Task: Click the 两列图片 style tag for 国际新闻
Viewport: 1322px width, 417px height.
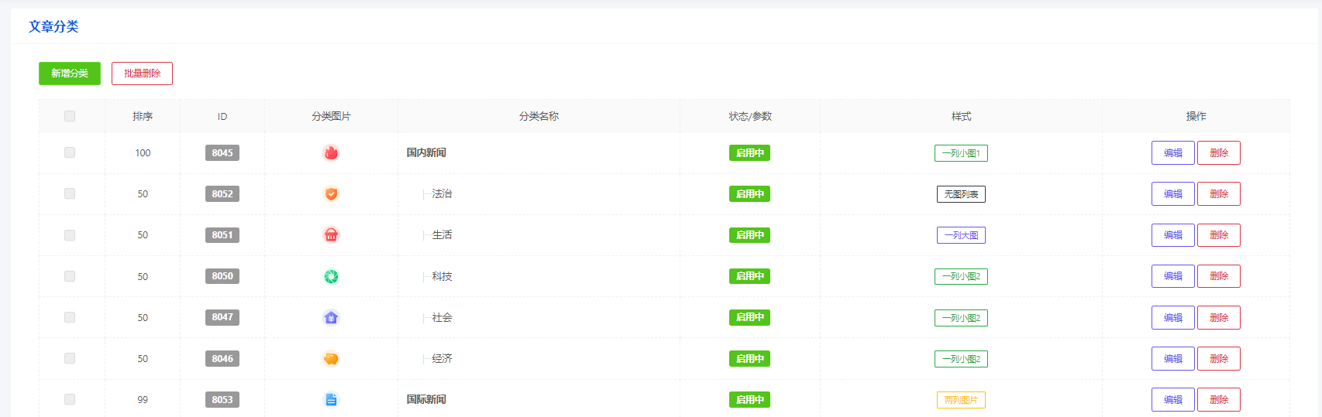Action: 961,400
